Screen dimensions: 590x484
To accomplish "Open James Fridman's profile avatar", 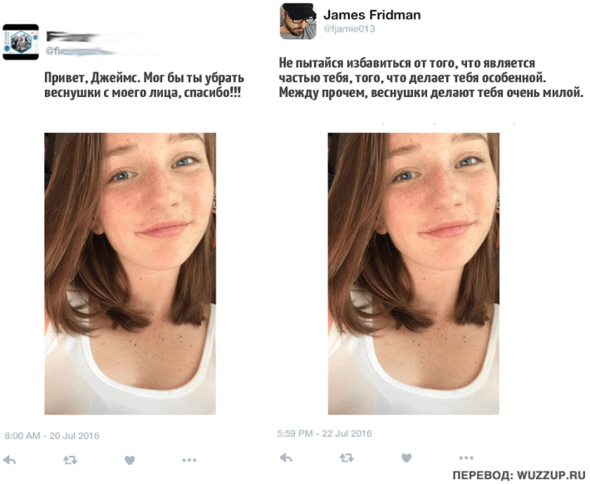I will pos(298,21).
